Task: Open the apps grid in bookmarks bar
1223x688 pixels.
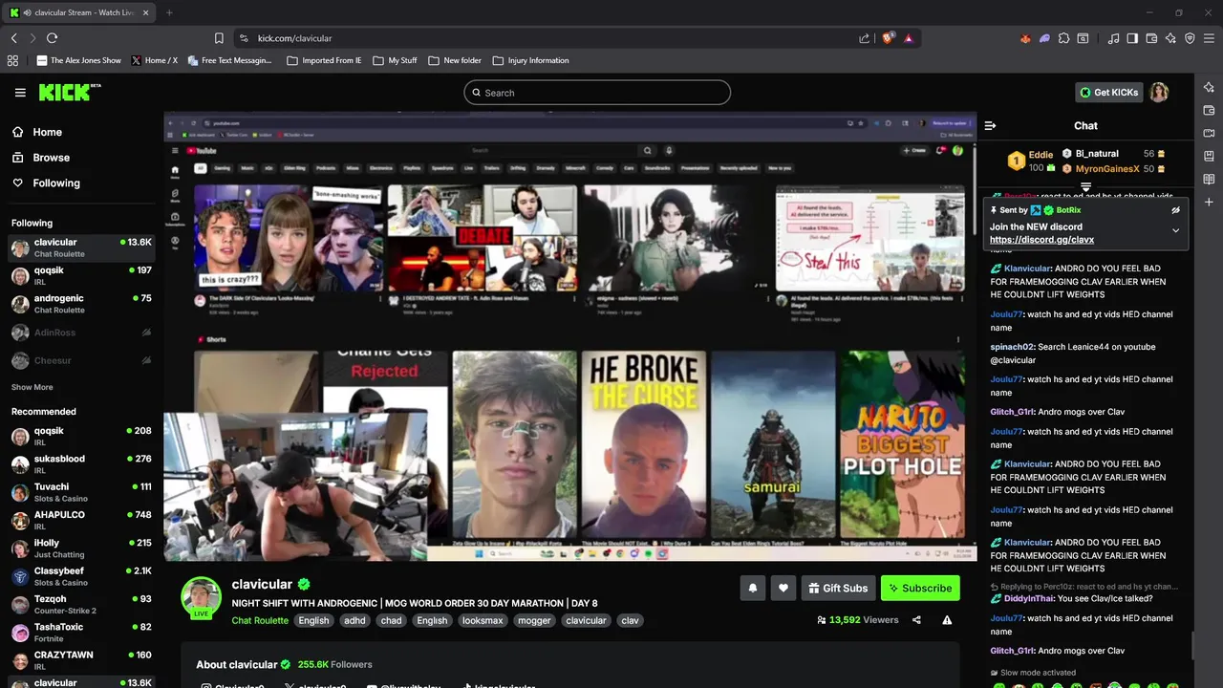Action: click(x=12, y=60)
